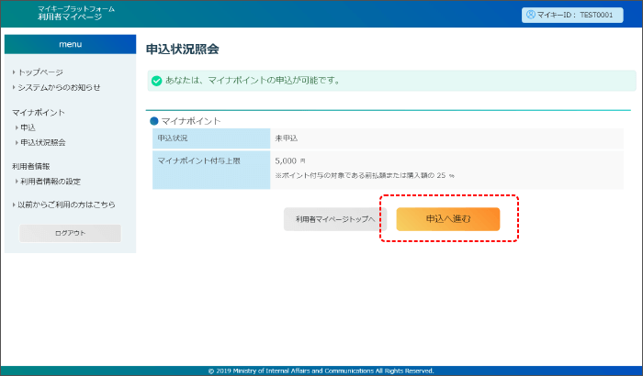Screen dimensions: 643x376
Task: Click the マイナポイント section label in side menu
Action: point(39,113)
